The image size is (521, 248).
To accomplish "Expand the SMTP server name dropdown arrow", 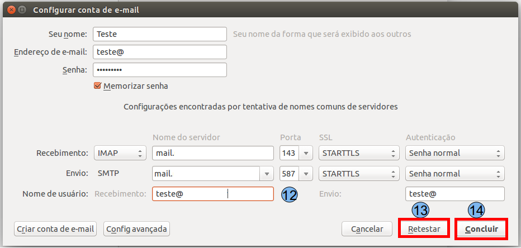I will pos(267,174).
